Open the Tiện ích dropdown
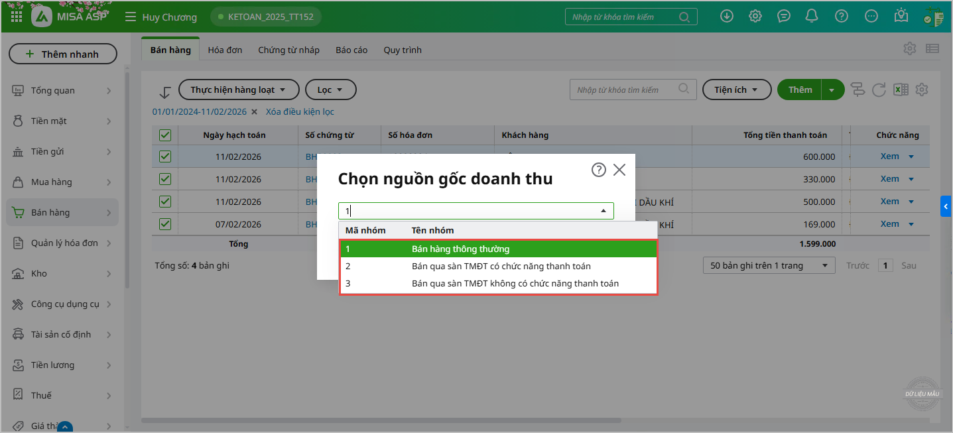Viewport: 953px width, 433px height. coord(736,90)
